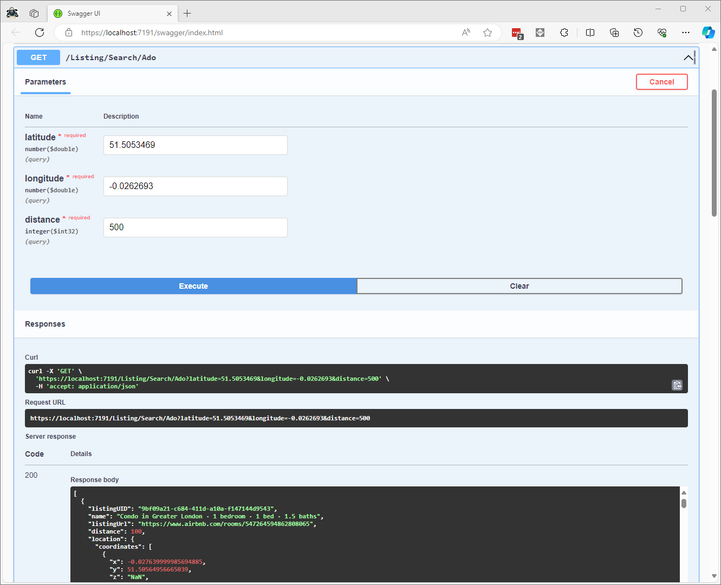Refresh the Swagger UI page
Viewport: 721px width, 585px height.
point(40,32)
